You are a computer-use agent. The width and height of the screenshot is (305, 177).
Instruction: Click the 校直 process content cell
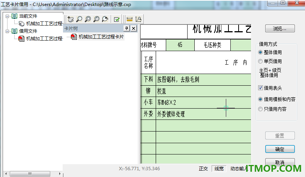[x=203, y=91]
